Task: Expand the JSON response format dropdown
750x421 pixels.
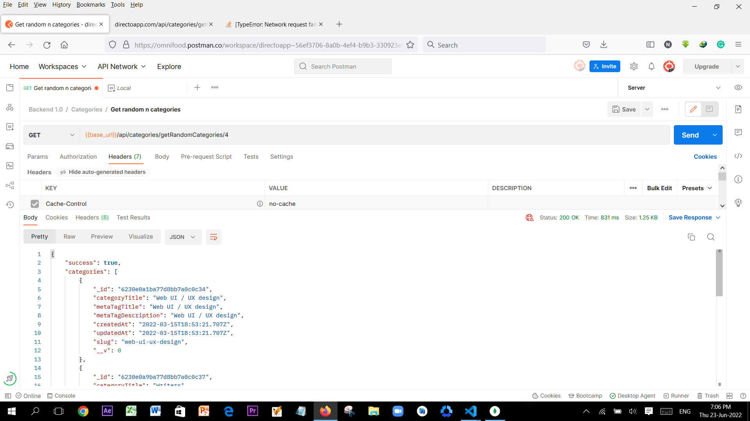Action: pos(183,237)
